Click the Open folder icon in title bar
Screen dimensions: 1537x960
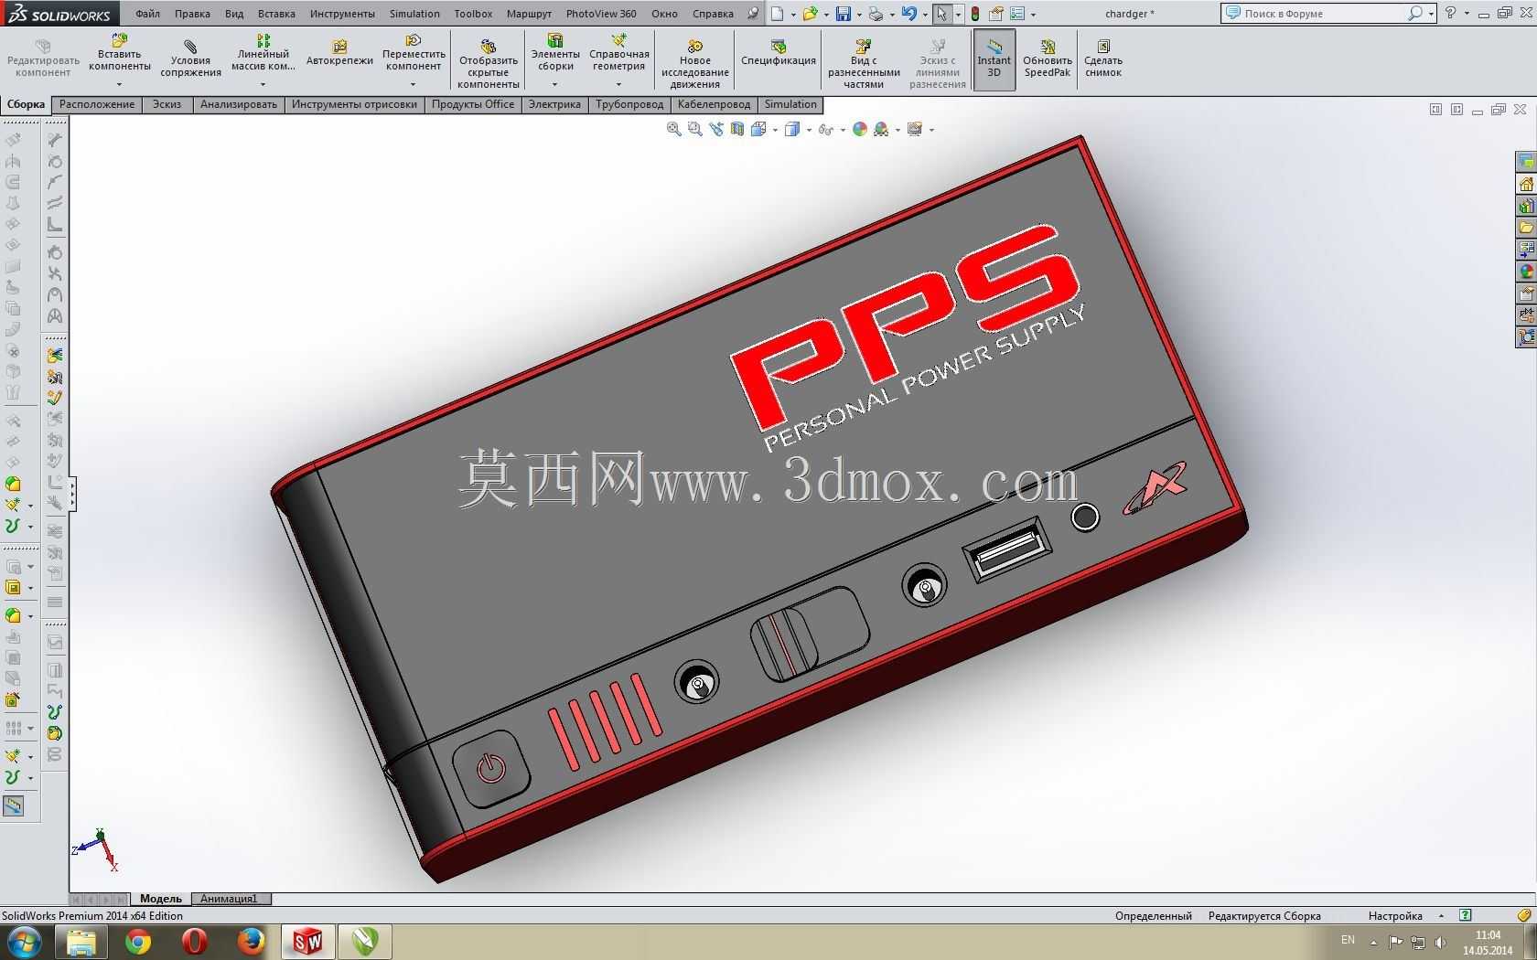point(810,14)
